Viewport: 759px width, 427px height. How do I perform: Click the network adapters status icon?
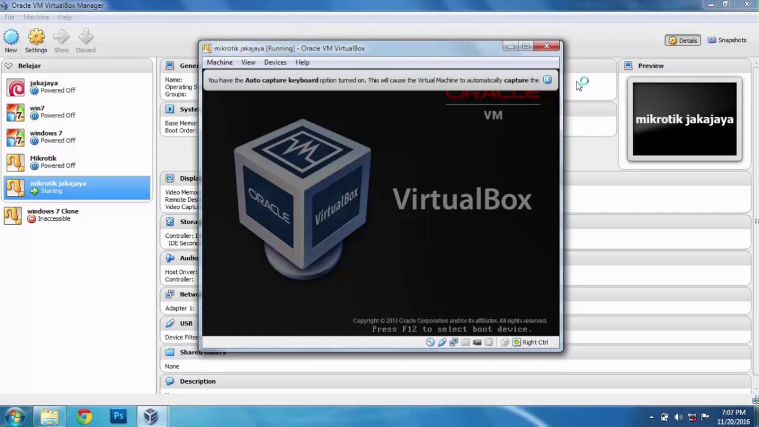pyautogui.click(x=454, y=342)
